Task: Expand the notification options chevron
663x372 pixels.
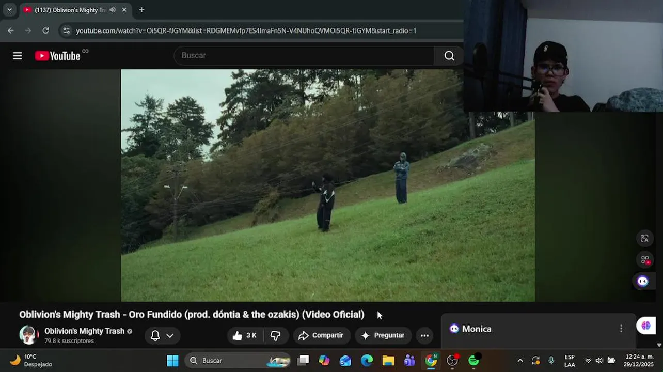Action: tap(169, 336)
